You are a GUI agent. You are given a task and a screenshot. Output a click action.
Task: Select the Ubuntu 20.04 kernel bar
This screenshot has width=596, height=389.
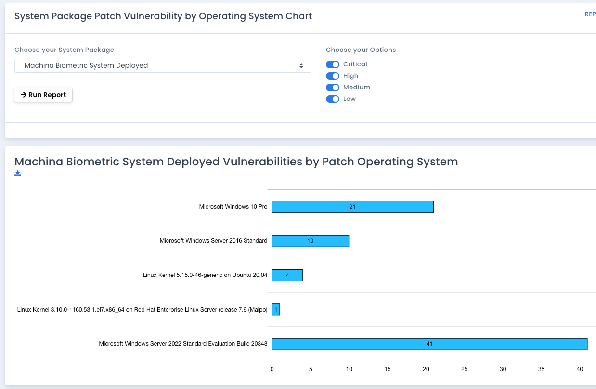click(x=287, y=276)
